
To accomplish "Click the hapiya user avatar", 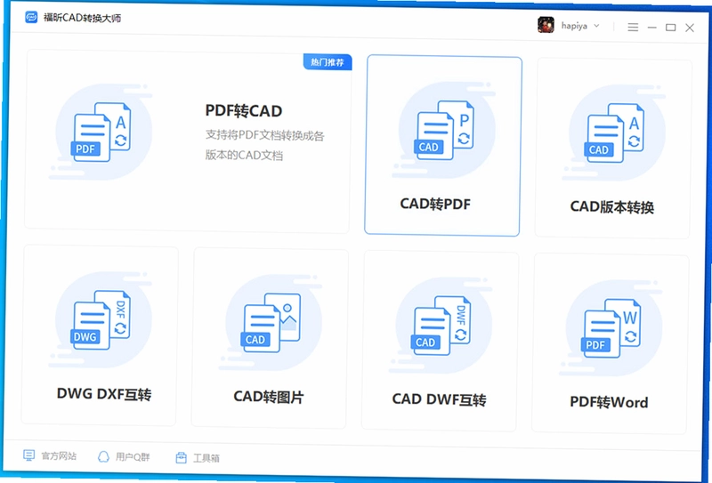I will [x=546, y=25].
